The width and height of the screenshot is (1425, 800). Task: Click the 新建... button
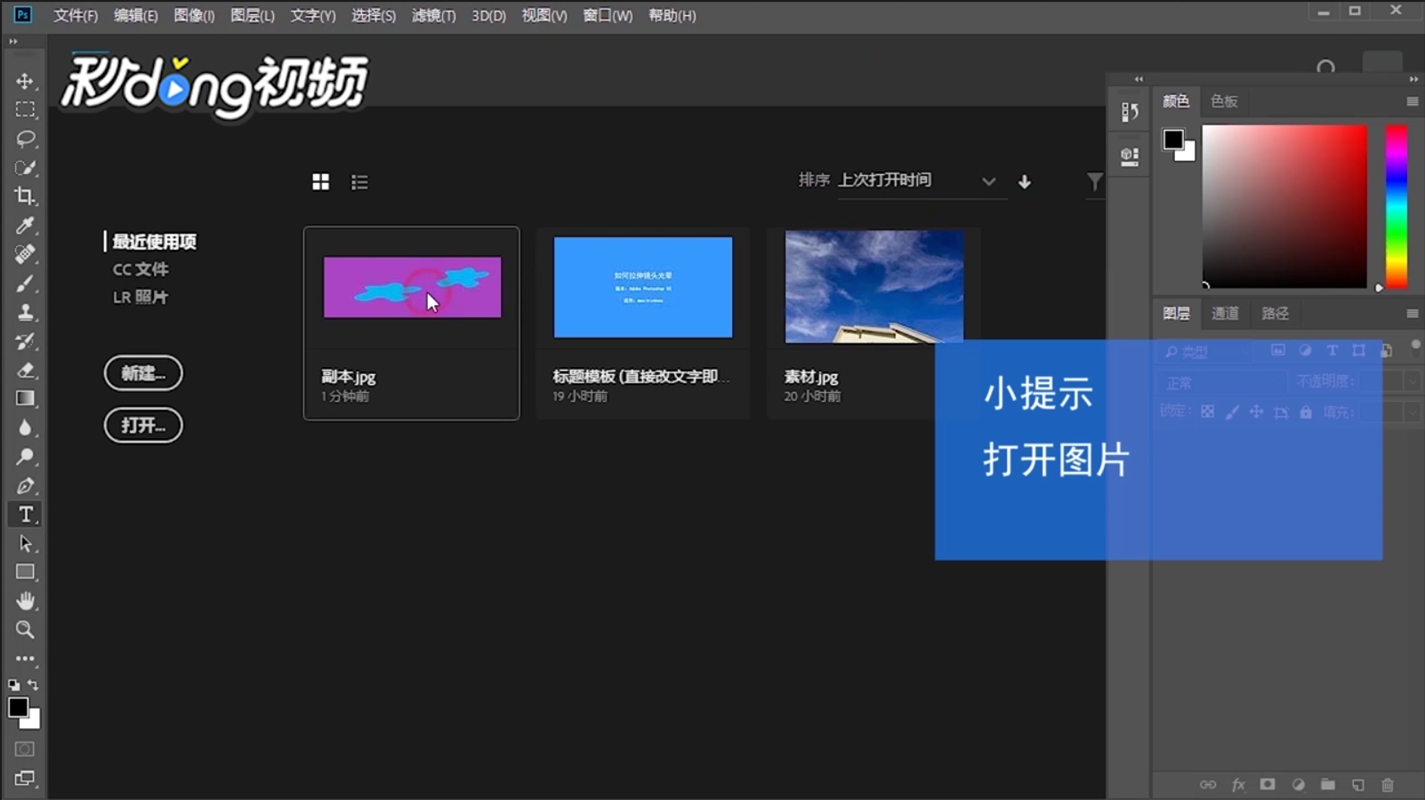(x=143, y=373)
